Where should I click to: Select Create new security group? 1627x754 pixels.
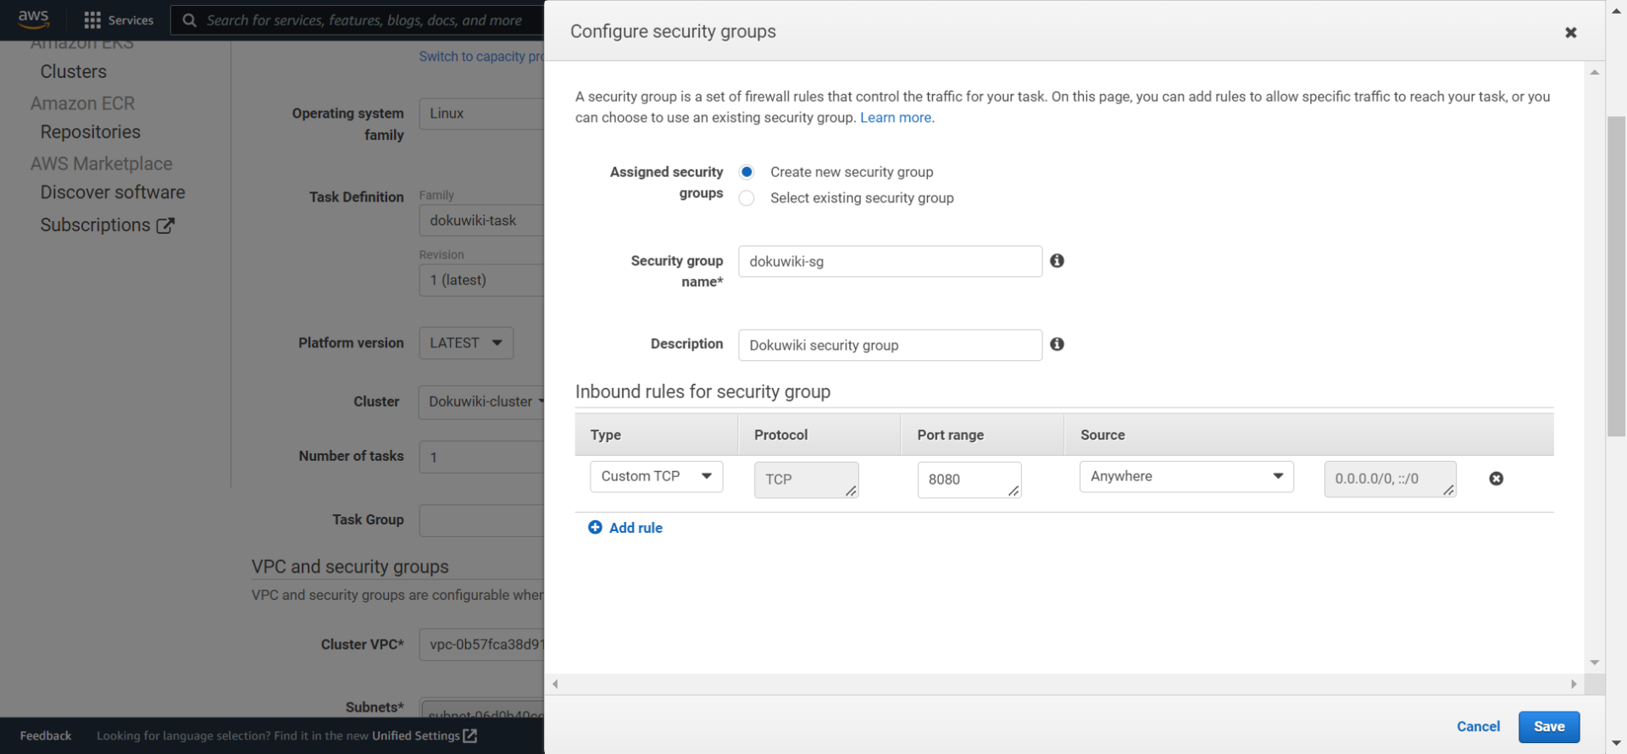point(747,172)
